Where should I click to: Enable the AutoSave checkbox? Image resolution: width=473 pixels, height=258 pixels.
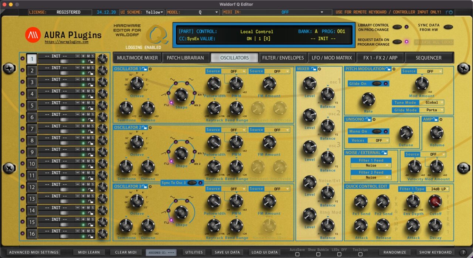pyautogui.click(x=297, y=254)
